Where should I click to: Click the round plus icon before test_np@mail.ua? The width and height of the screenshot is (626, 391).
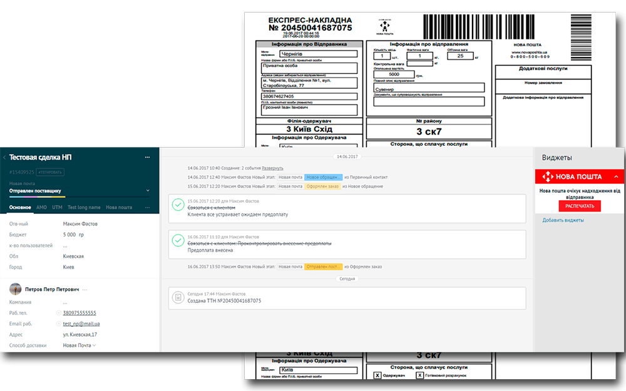coord(59,323)
